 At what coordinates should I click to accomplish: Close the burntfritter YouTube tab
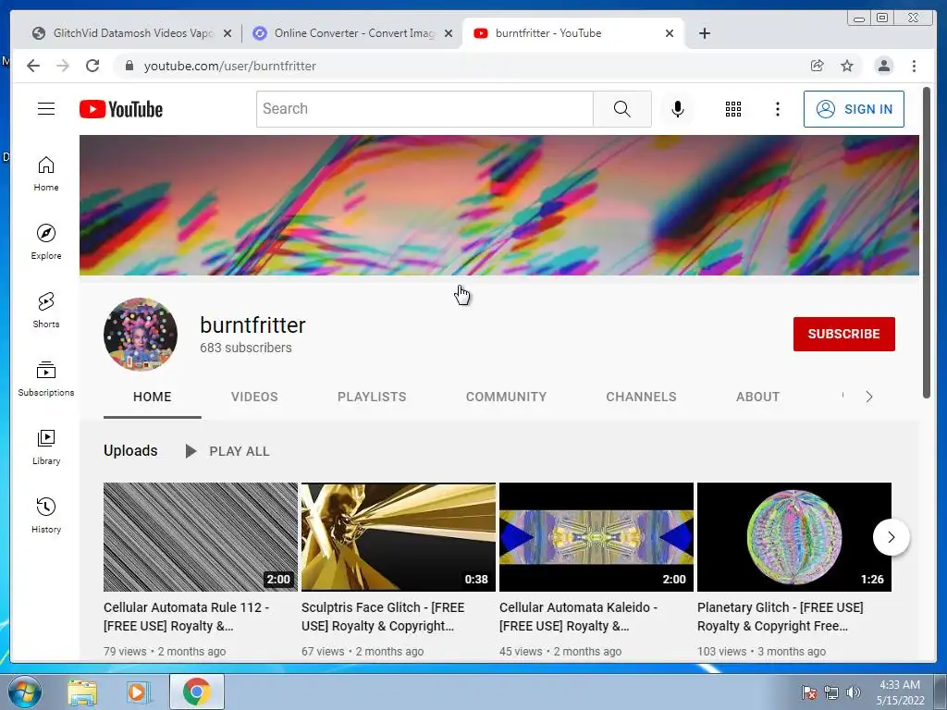click(670, 33)
